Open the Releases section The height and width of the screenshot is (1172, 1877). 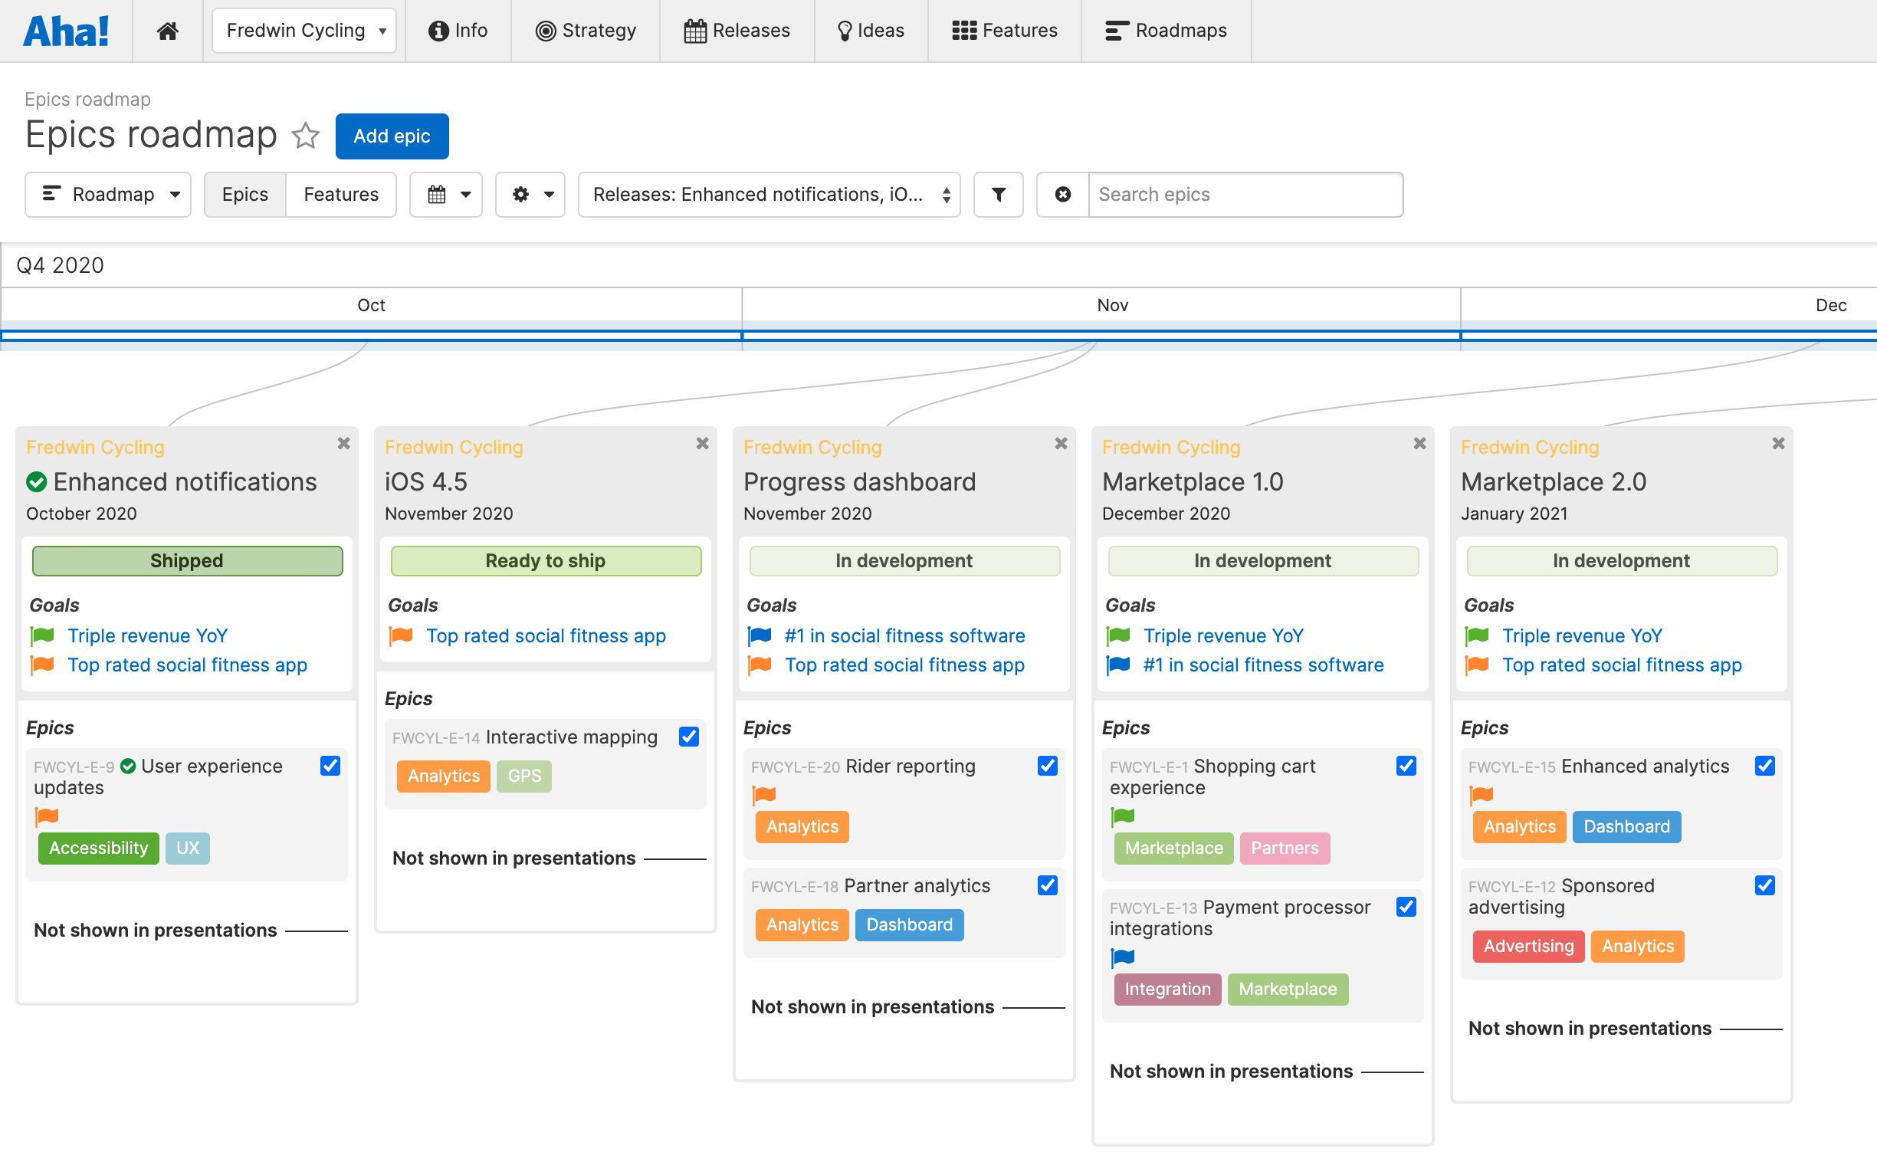737,30
